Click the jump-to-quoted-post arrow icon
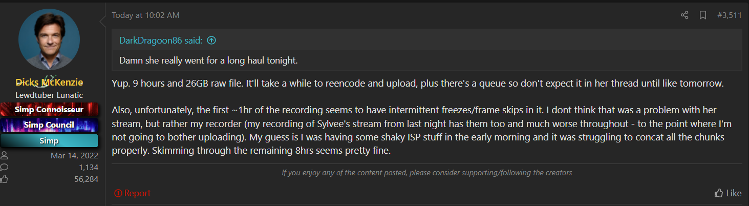The width and height of the screenshot is (749, 206). pos(211,40)
